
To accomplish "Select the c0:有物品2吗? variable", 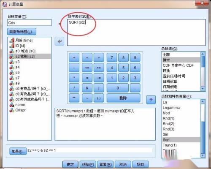I will [x=30, y=94].
